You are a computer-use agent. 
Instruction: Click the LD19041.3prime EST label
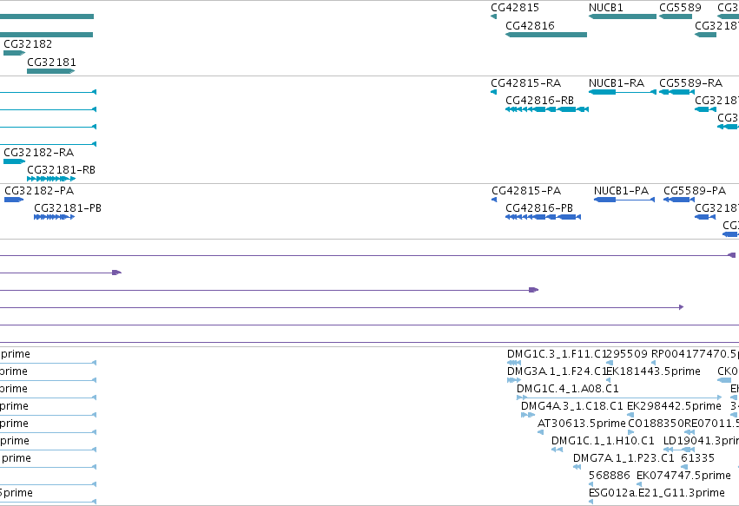(x=701, y=441)
